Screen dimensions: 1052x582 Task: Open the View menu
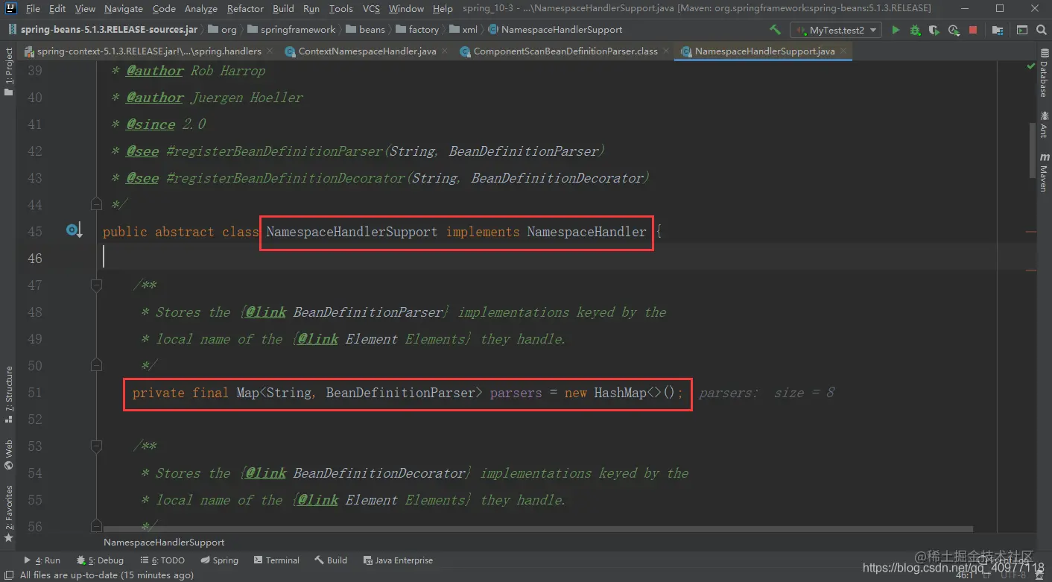pos(85,8)
